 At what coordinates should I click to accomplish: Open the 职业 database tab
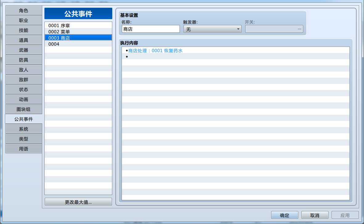[x=24, y=20]
